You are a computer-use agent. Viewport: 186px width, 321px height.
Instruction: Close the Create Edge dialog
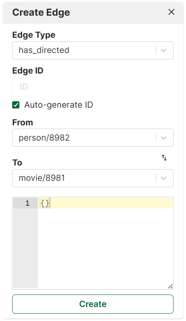tap(171, 12)
